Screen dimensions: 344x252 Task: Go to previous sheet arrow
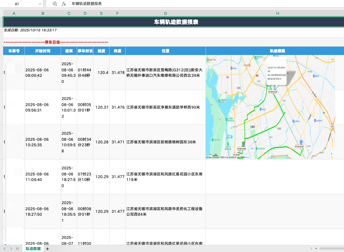pyautogui.click(x=5, y=249)
